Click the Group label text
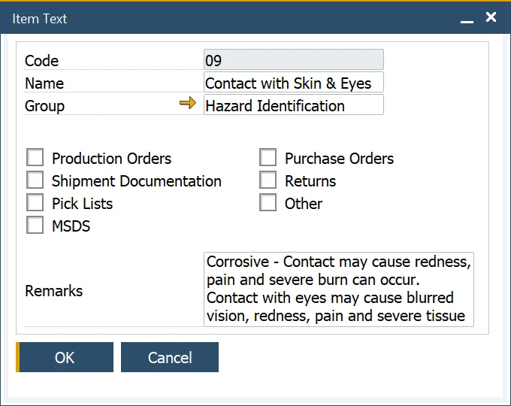This screenshot has height=406, width=511. coord(45,106)
